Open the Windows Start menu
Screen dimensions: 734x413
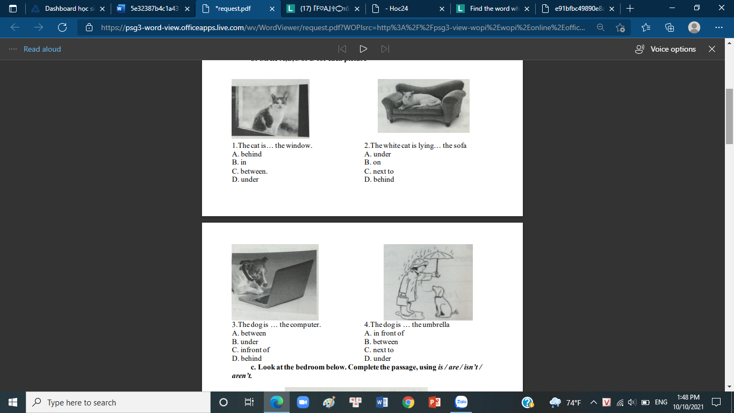[x=13, y=402]
